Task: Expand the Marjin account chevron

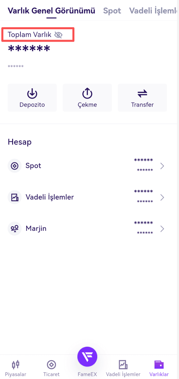Action: (162, 229)
